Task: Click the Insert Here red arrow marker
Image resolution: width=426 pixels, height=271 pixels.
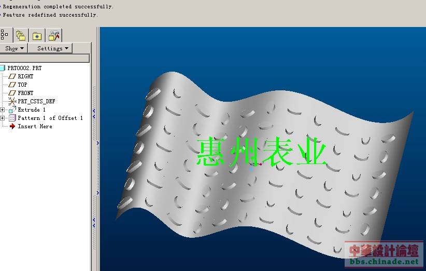Action: point(12,126)
